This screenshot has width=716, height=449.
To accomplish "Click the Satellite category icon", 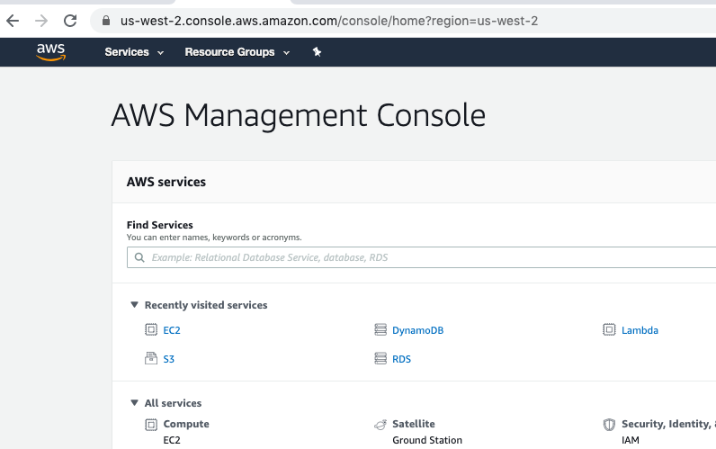I will point(380,425).
